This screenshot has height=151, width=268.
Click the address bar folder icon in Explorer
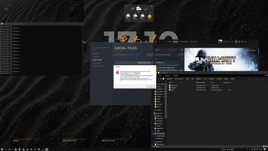pyautogui.click(x=164, y=79)
